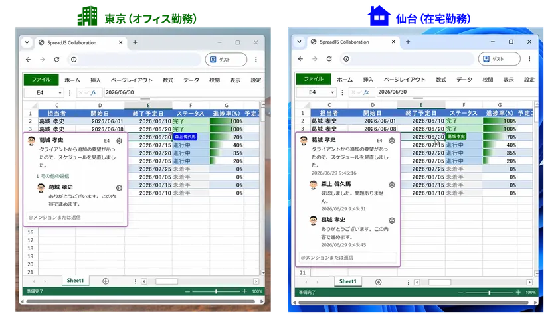The width and height of the screenshot is (558, 314).
Task: Add new sheet in Tokyo spreadsheet
Action: tap(106, 281)
